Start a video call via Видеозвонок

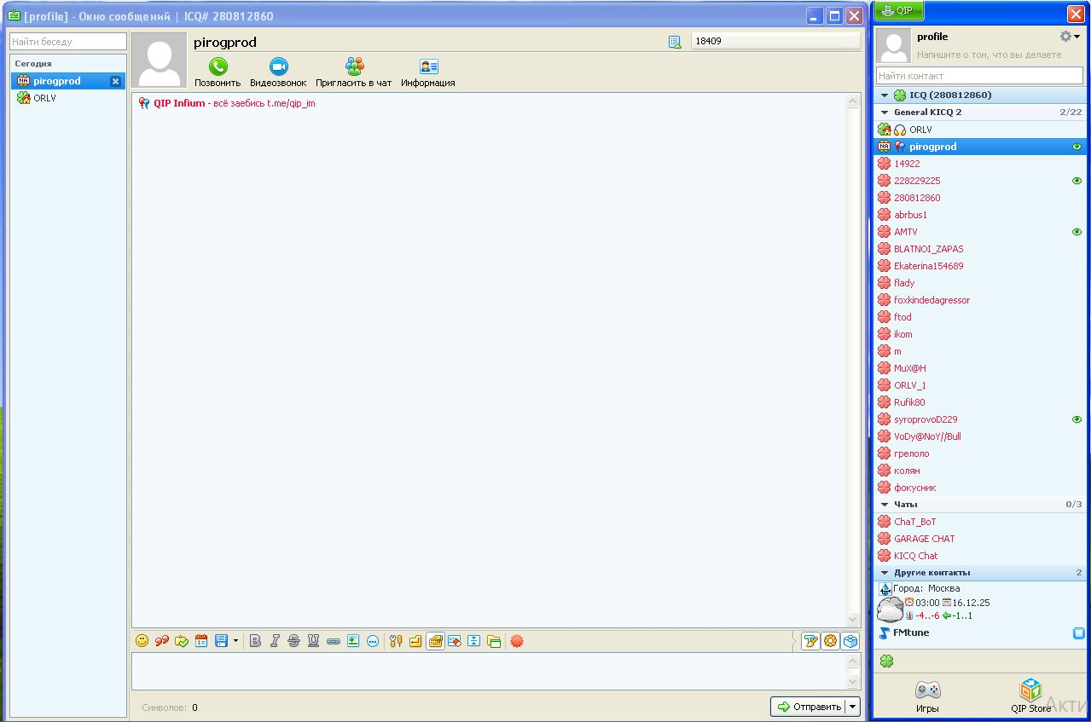coord(278,67)
